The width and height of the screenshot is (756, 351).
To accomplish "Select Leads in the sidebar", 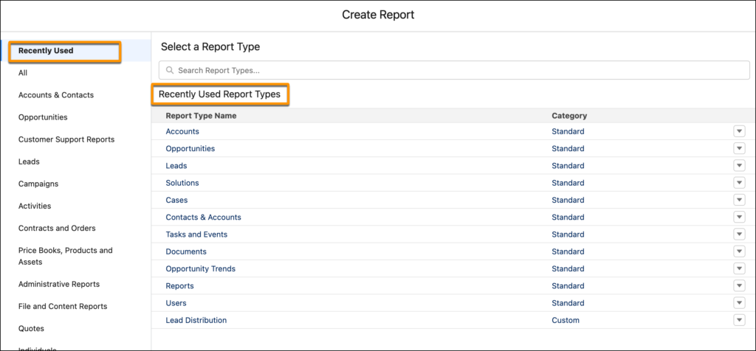I will (x=29, y=161).
